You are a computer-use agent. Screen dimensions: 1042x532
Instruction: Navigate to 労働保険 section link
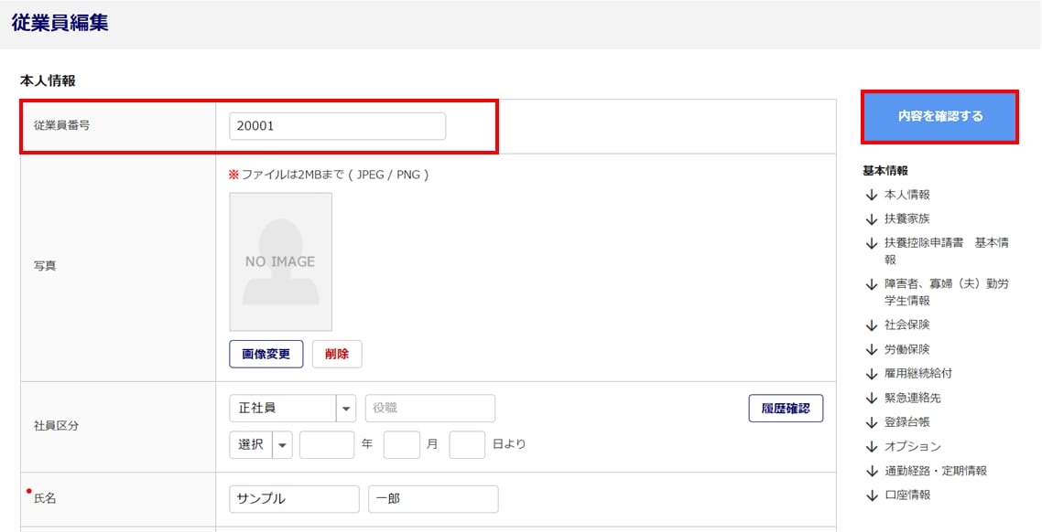(x=906, y=349)
